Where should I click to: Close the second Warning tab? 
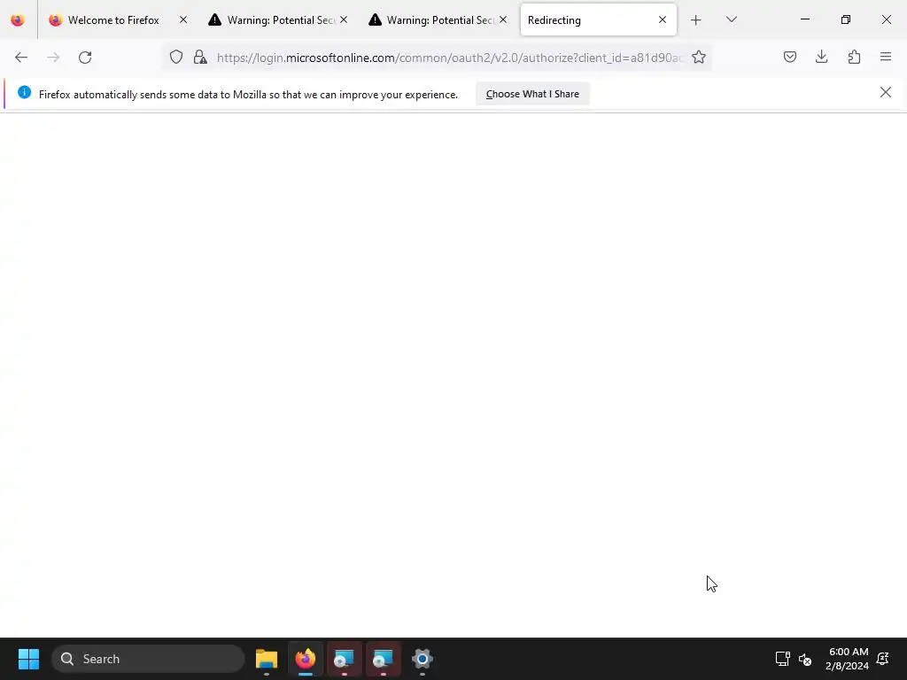point(503,19)
